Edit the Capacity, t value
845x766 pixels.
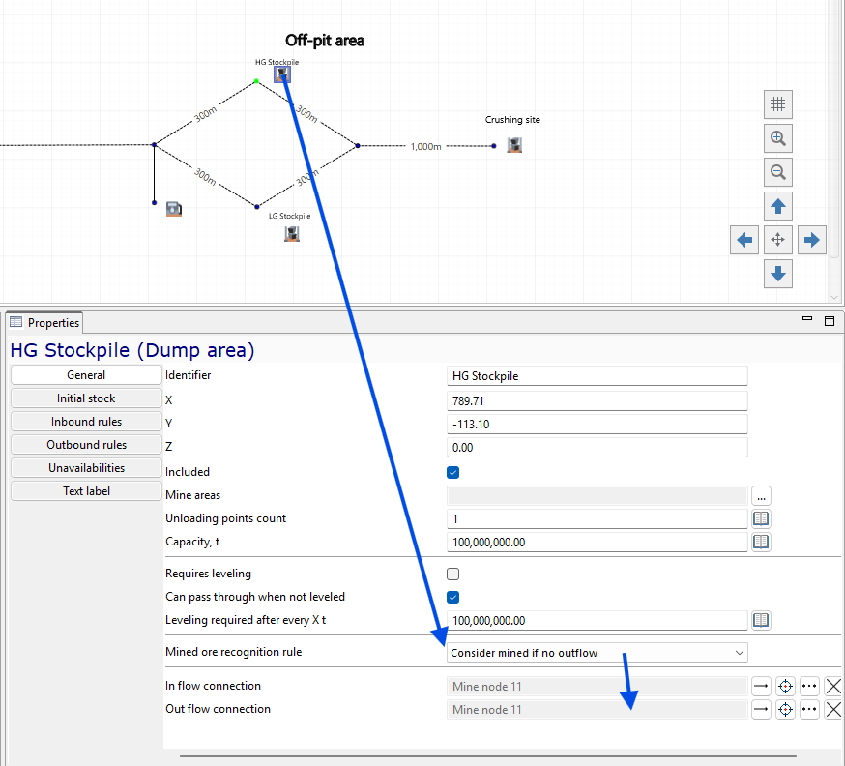pyautogui.click(x=597, y=543)
